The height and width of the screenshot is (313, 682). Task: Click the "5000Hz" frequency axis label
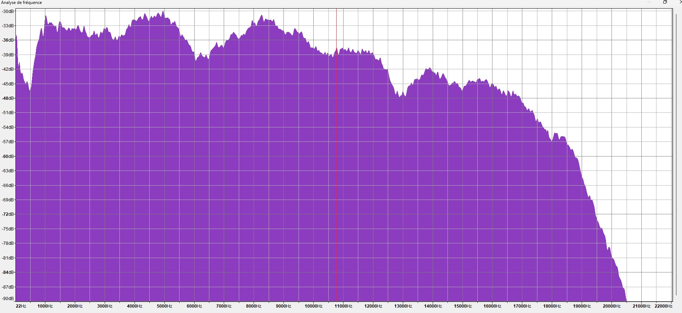tap(164, 306)
